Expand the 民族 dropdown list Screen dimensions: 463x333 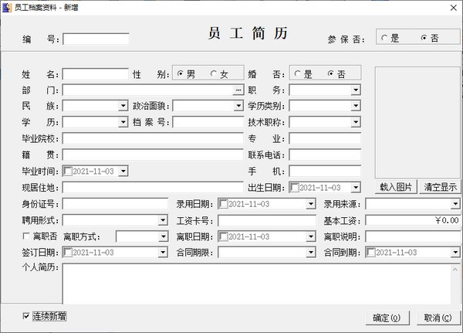[x=122, y=107]
